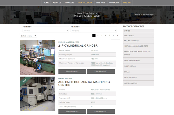Click the Home breadcrumb link
Image resolution: width=174 pixels, height=115 pixels.
(x=80, y=13)
